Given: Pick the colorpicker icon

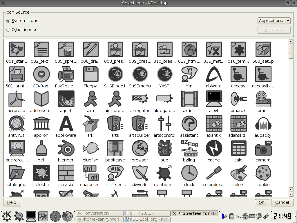Looking at the screenshot, I should click(x=214, y=173).
